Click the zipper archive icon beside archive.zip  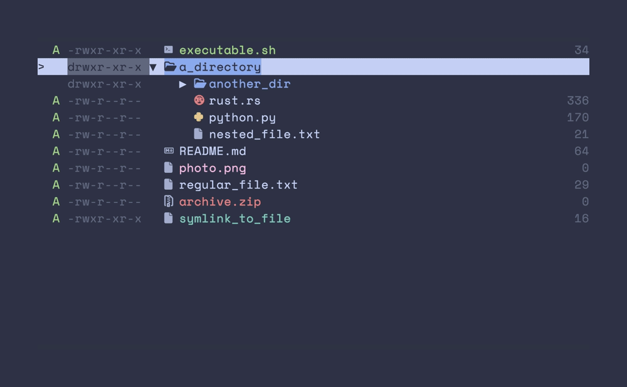[x=167, y=201]
